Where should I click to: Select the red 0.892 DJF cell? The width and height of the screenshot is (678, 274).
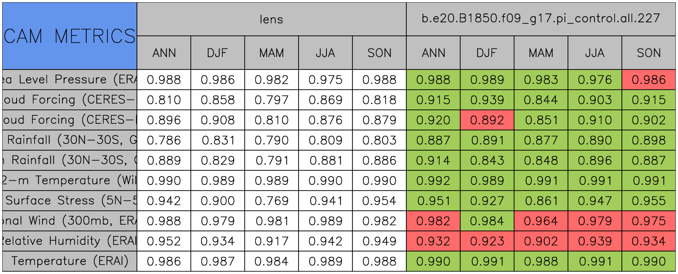coord(487,120)
